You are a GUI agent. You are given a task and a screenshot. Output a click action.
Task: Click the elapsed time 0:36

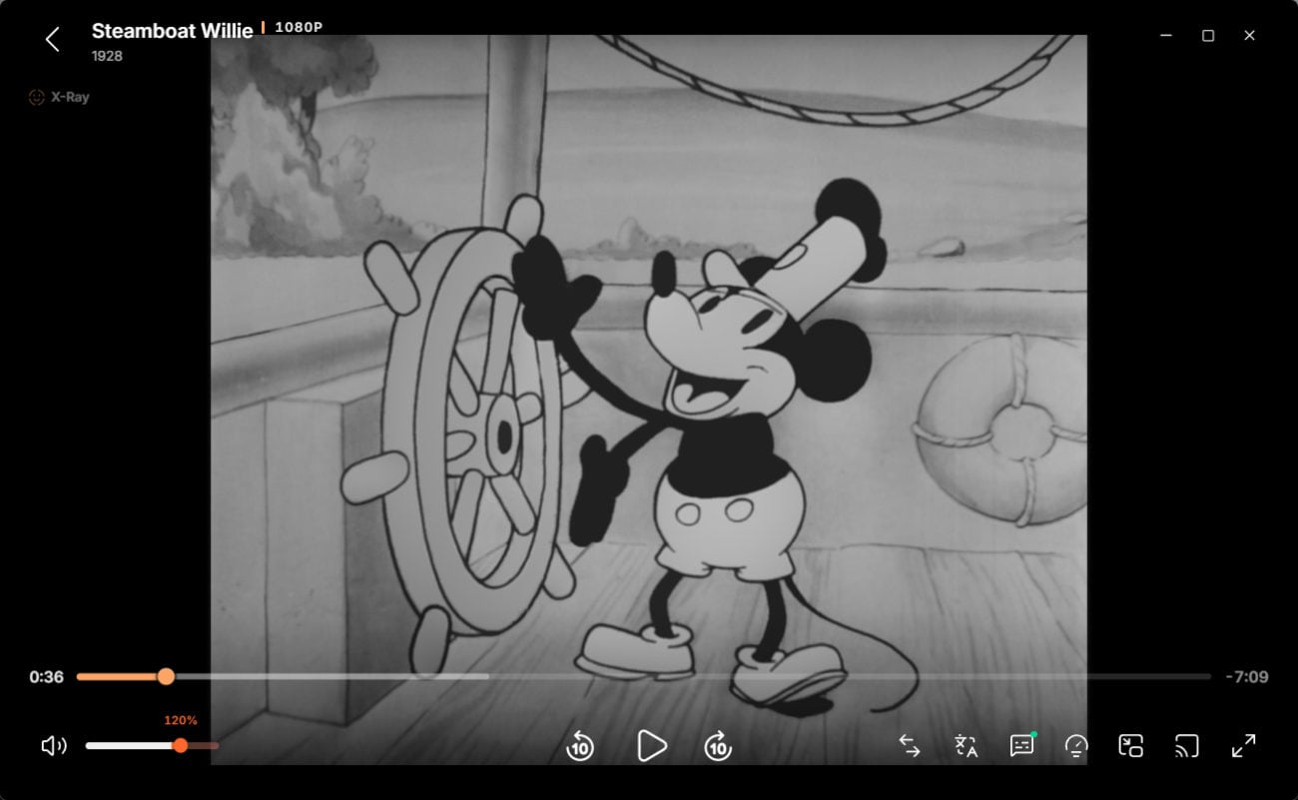tap(46, 676)
